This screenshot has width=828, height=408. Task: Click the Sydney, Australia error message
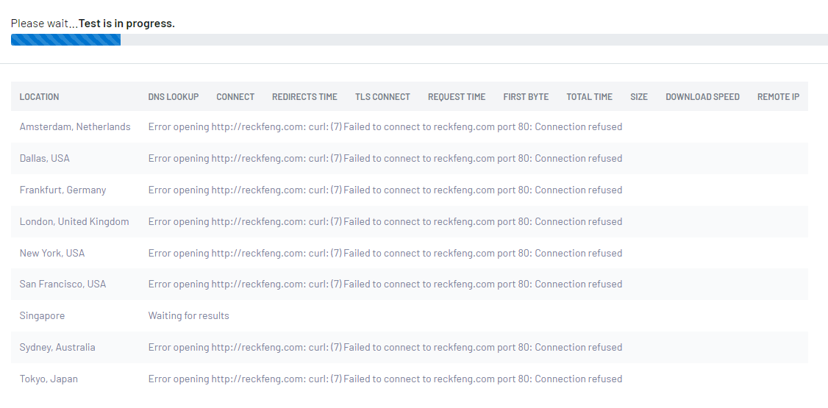(x=385, y=347)
